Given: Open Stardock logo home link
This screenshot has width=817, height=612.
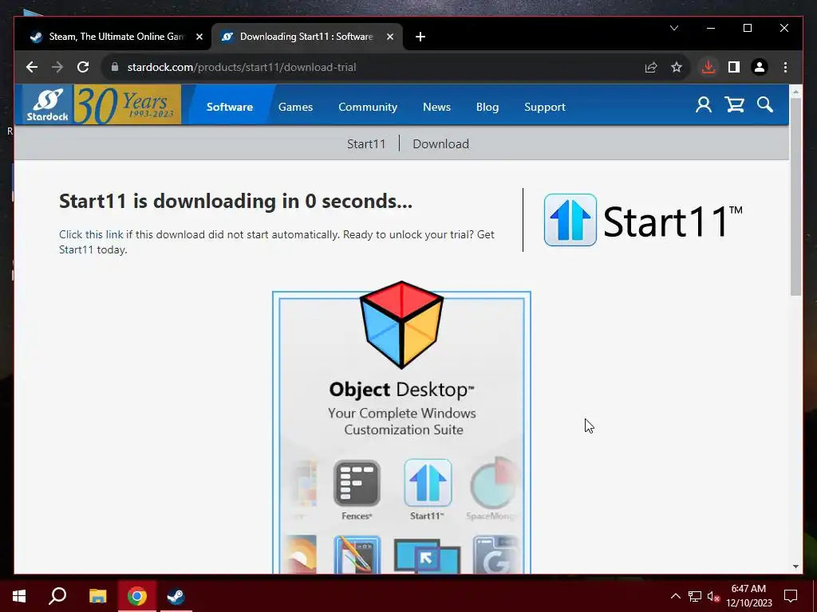Looking at the screenshot, I should [47, 105].
